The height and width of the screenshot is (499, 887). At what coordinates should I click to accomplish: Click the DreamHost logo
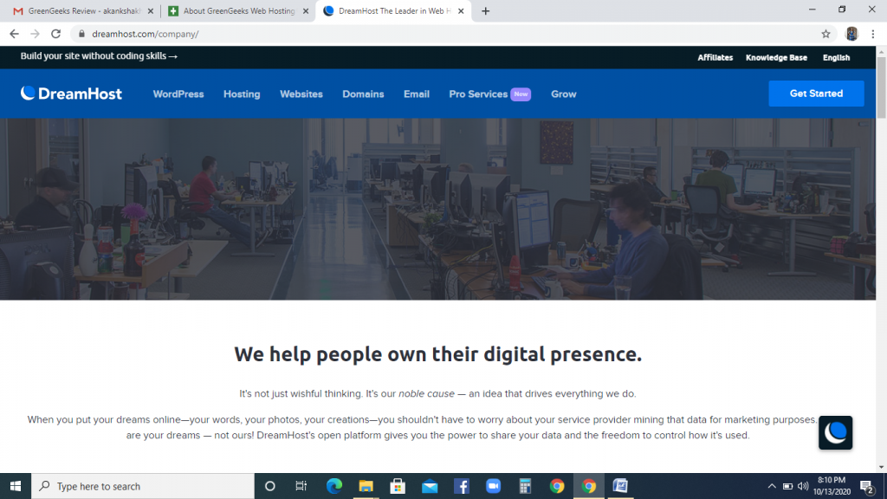(x=71, y=94)
